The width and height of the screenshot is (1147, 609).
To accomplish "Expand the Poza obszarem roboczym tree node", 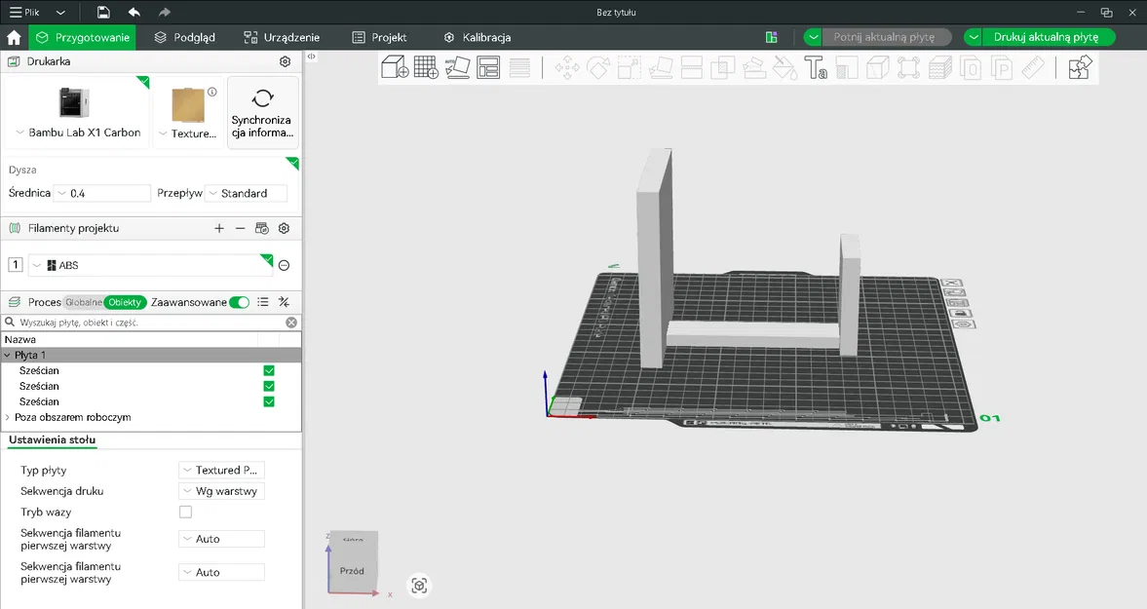I will [x=9, y=417].
